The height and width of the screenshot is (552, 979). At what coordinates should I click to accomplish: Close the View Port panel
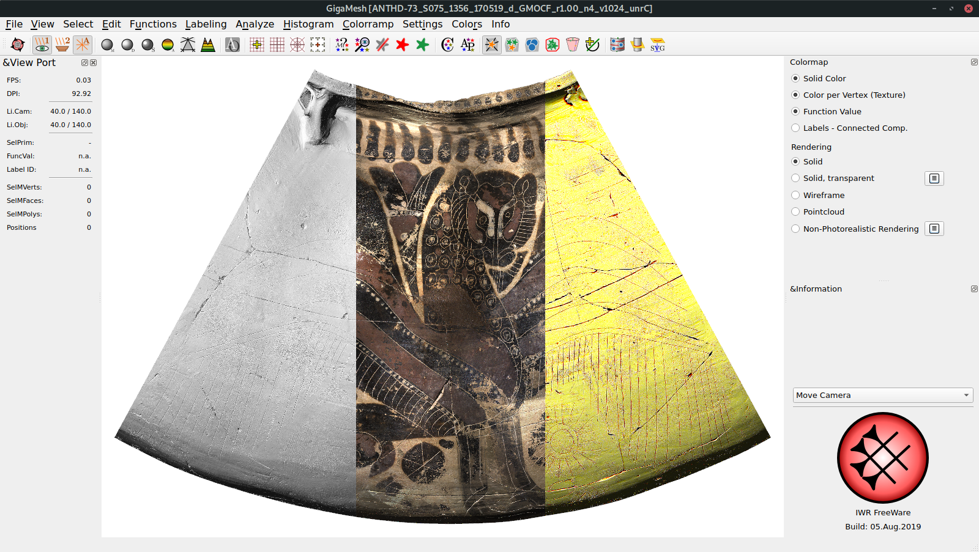[94, 62]
